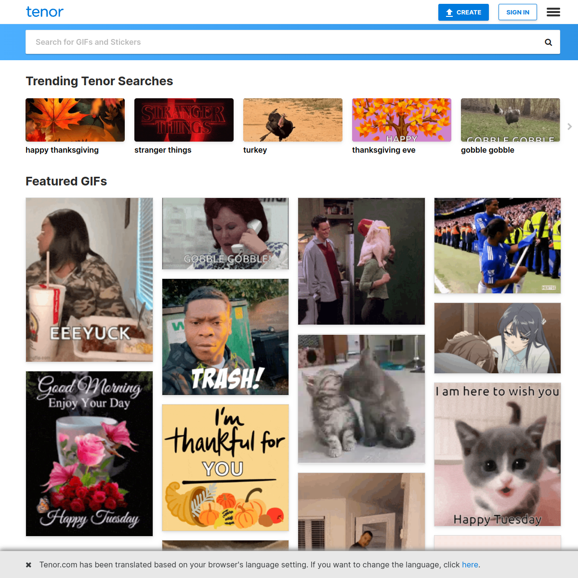This screenshot has width=578, height=578.
Task: Focus the Search for GIFs and Stickers field
Action: 284,42
